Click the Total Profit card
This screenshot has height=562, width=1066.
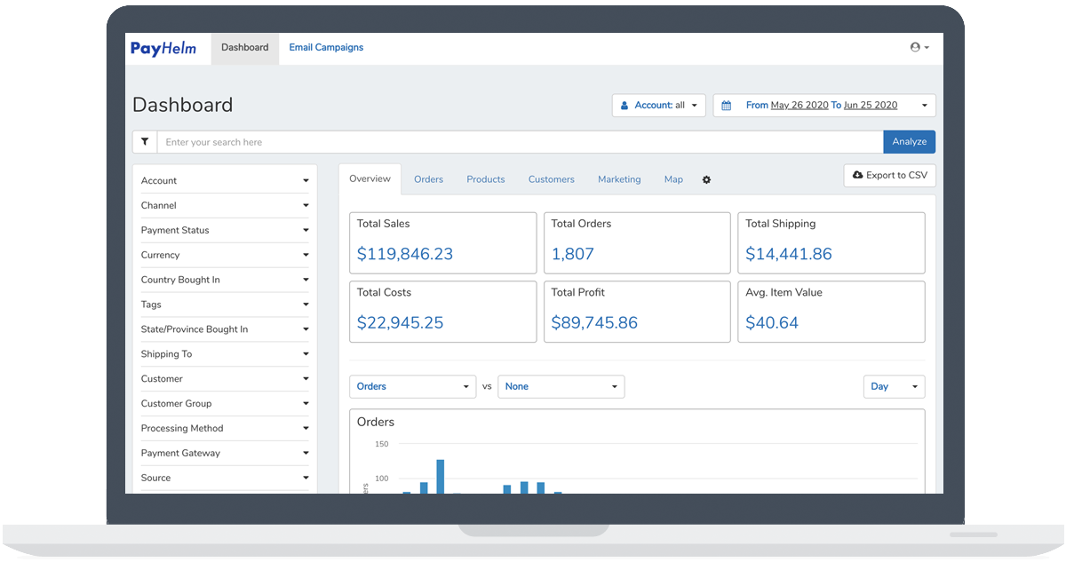(x=637, y=312)
